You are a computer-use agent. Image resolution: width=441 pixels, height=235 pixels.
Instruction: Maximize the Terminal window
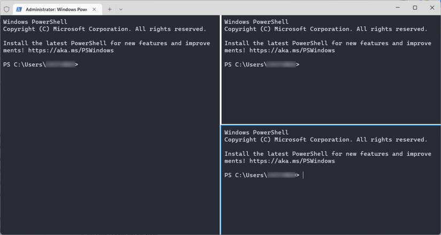click(x=415, y=8)
